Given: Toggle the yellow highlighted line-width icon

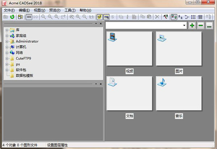Looking at the screenshot, I should 106,17.
